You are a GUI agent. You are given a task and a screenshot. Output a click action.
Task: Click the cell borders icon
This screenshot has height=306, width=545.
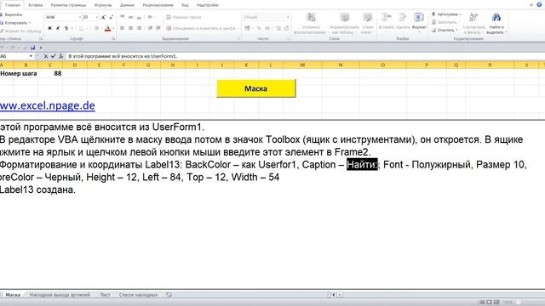coord(82,28)
